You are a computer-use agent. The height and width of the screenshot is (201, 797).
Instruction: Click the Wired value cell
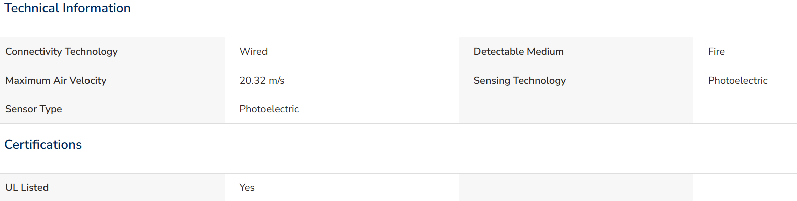pos(342,52)
